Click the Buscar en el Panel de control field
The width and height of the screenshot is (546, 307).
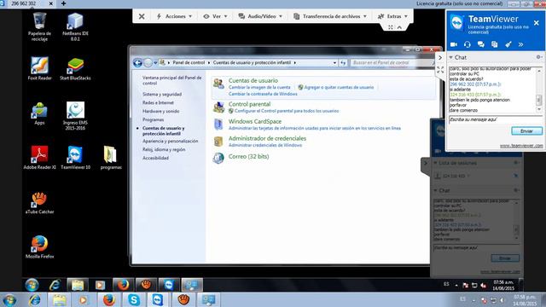(391, 62)
